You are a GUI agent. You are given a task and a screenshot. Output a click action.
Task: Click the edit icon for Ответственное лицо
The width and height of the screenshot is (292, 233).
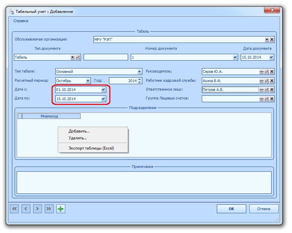coord(267,90)
